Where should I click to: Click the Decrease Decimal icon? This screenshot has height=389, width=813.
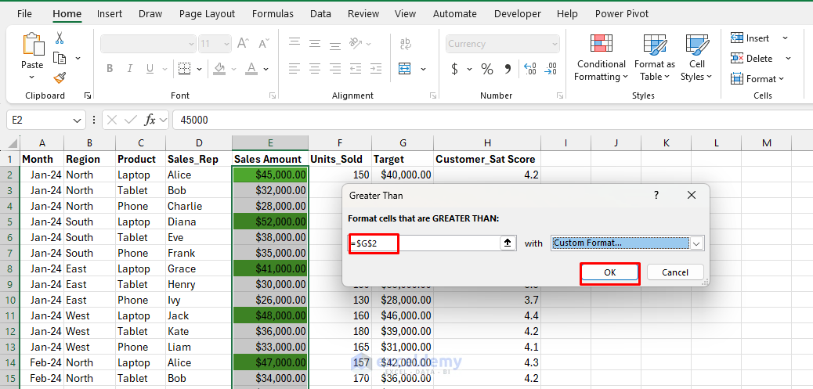point(550,68)
